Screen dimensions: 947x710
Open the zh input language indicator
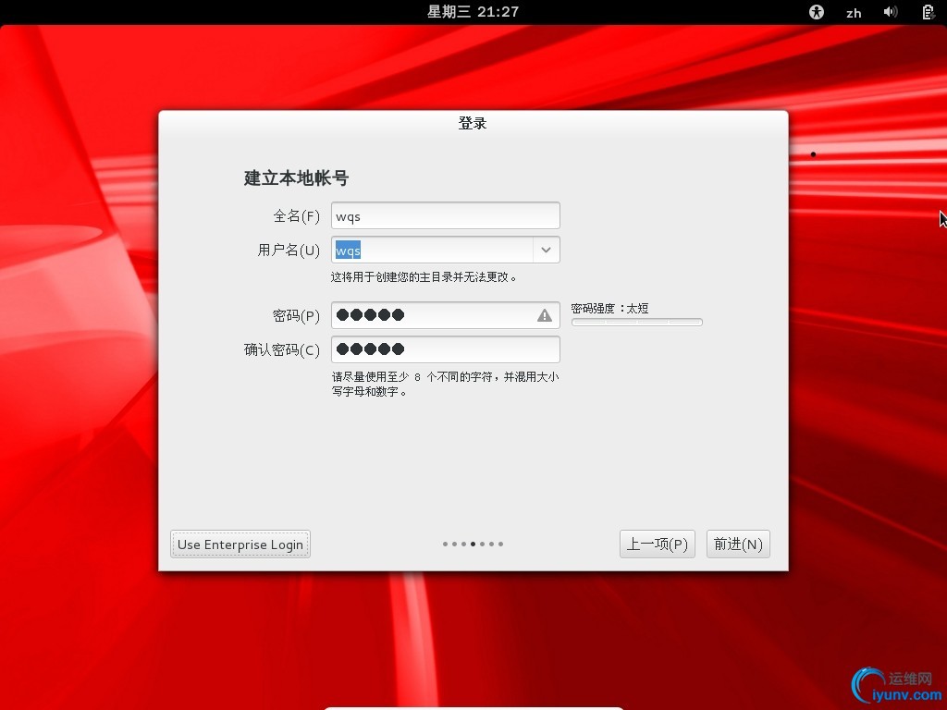tap(854, 13)
